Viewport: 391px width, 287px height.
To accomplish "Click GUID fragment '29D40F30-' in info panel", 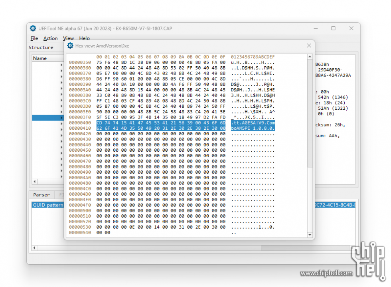I will click(330, 70).
